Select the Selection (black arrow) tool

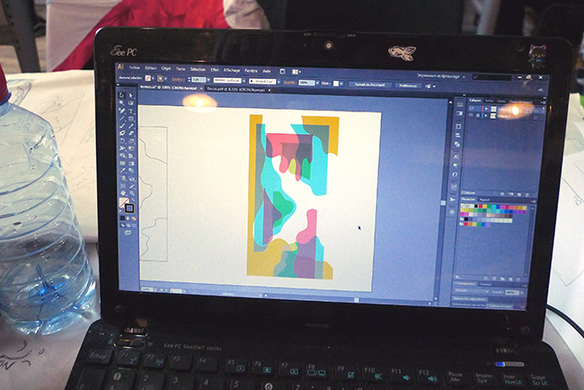[x=122, y=95]
